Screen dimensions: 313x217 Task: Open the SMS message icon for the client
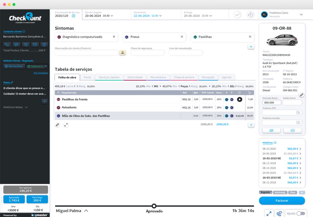[16, 45]
